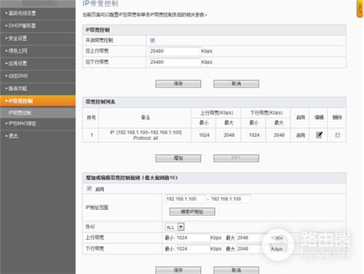Open IP与MAC绑定 in the sidebar

pos(22,124)
